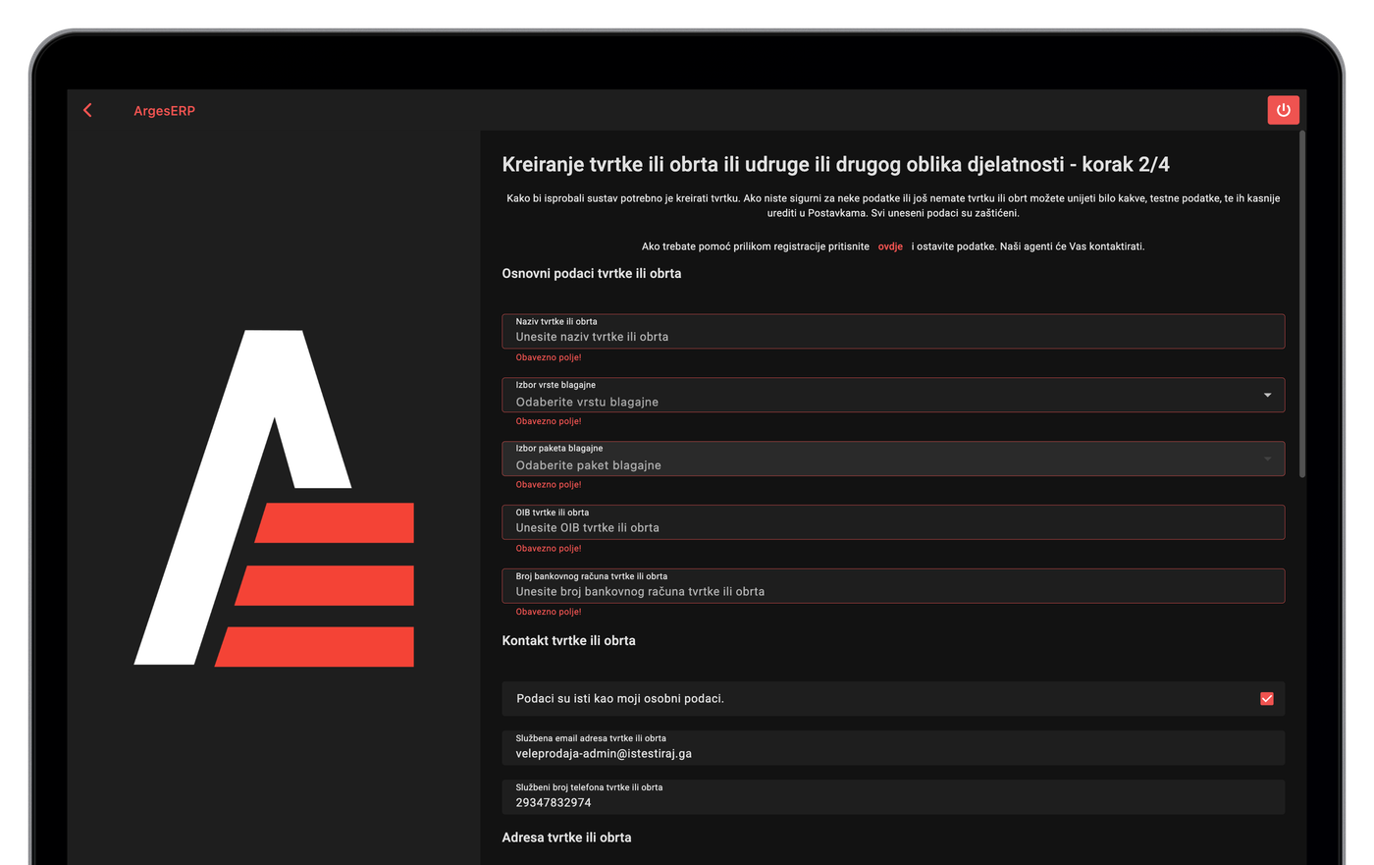This screenshot has width=1374, height=865.
Task: Click the official email address field
Action: click(x=893, y=747)
